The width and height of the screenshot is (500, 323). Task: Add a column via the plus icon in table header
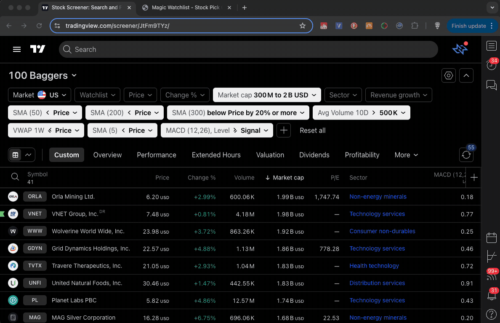473,177
